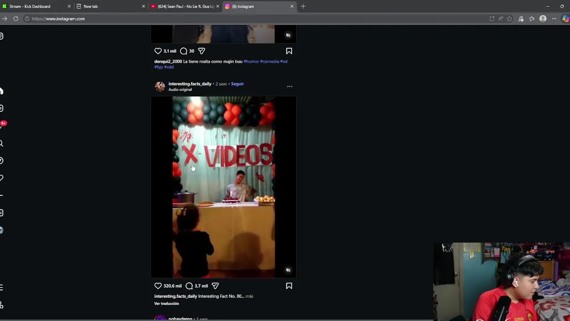
Task: Open interesting.facts_daily username in post header
Action: tap(190, 84)
